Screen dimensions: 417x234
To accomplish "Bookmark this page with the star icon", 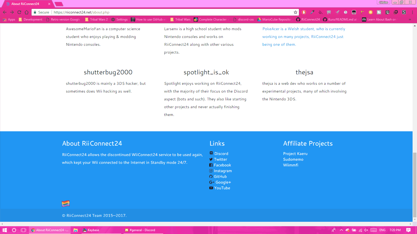I will pyautogui.click(x=296, y=12).
